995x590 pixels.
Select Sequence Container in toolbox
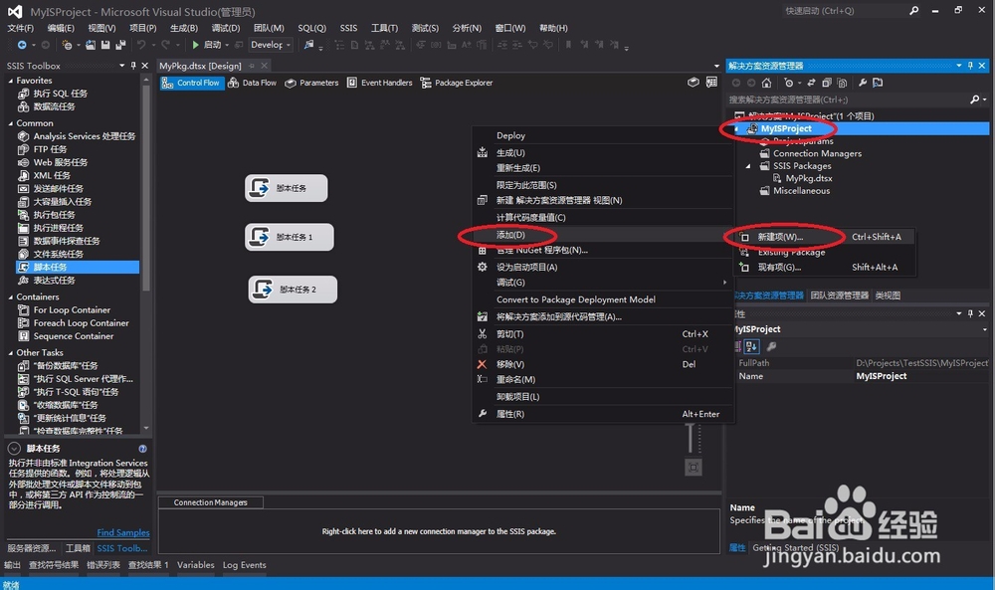[73, 336]
